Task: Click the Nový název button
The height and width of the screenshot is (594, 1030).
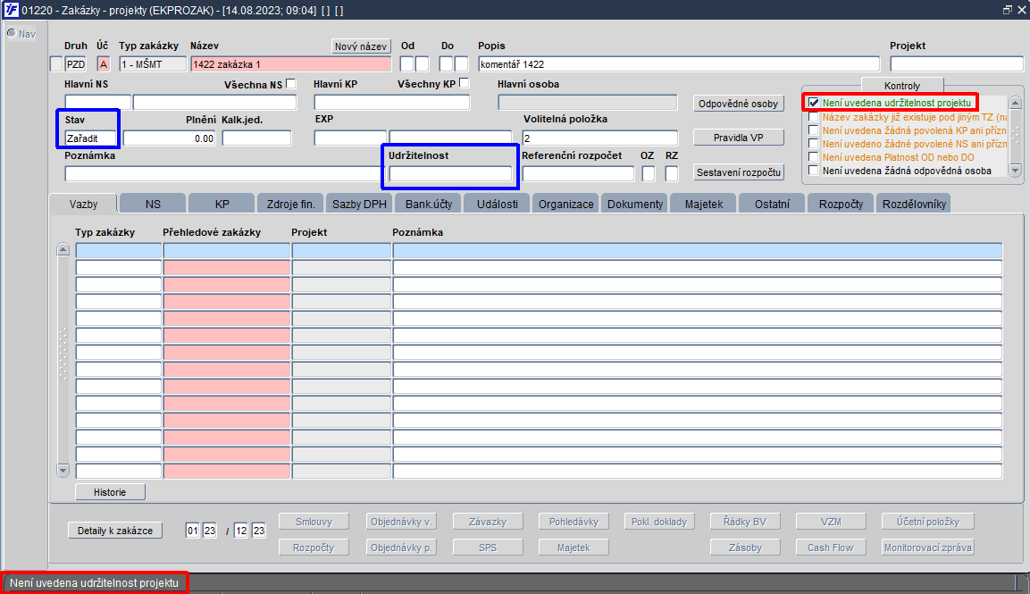Action: pyautogui.click(x=361, y=46)
